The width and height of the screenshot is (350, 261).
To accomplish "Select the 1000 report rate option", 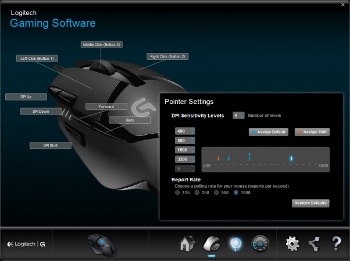I will click(x=236, y=192).
